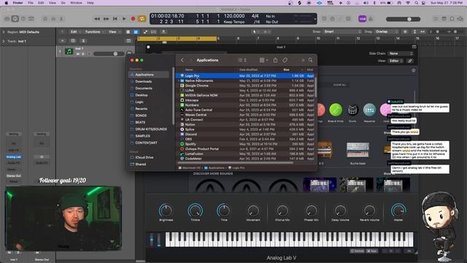
Task: Click the green Brass & Winds category icon
Action: pos(336,110)
